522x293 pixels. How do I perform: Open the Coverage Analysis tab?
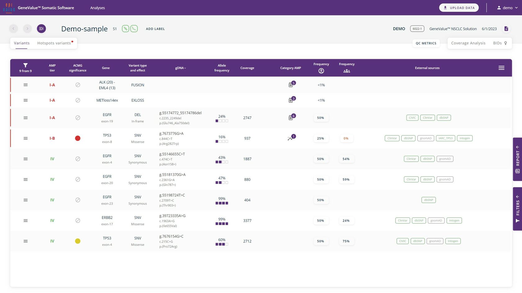pos(468,43)
